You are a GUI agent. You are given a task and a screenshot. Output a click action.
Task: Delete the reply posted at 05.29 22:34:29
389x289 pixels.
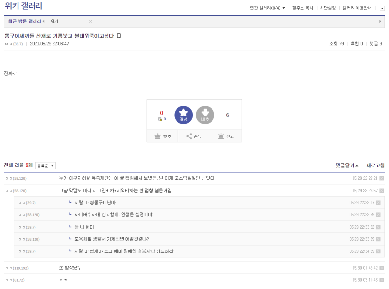coord(378,251)
